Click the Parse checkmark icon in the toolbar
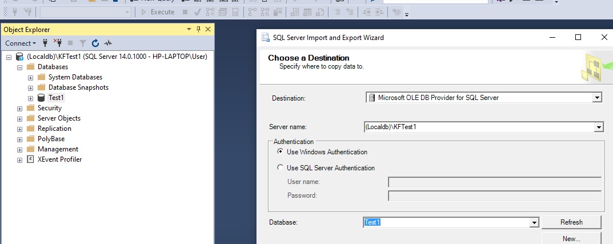This screenshot has height=244, width=613. coord(198,12)
